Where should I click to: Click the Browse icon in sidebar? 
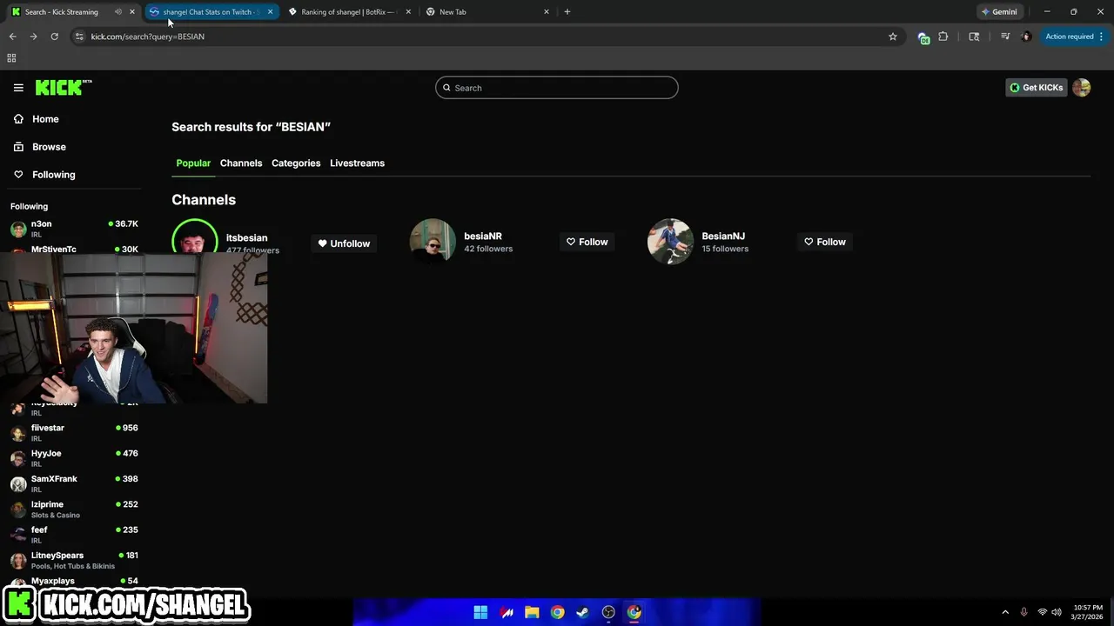pyautogui.click(x=18, y=147)
